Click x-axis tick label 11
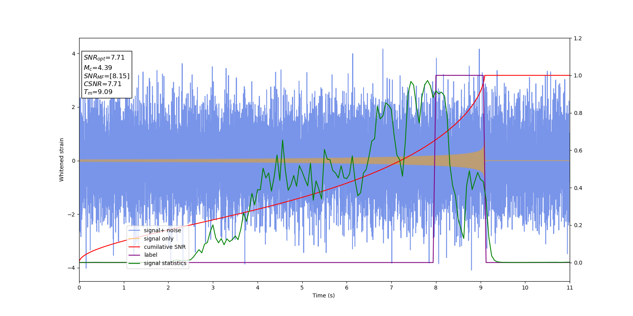Viewport: 633px width, 316px height. click(570, 288)
